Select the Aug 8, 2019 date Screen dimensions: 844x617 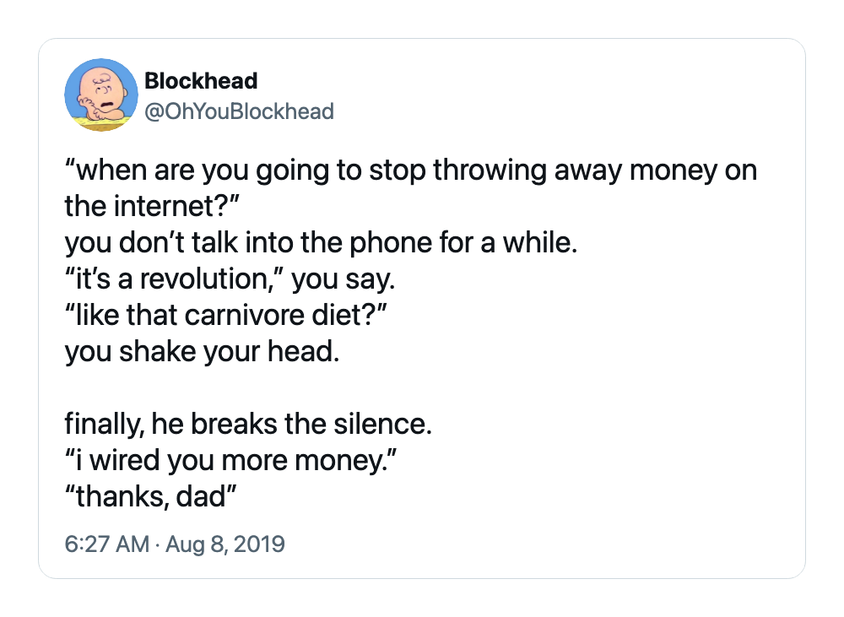pos(225,544)
